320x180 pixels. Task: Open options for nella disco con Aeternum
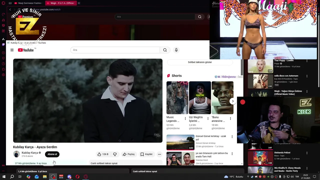click(x=307, y=76)
